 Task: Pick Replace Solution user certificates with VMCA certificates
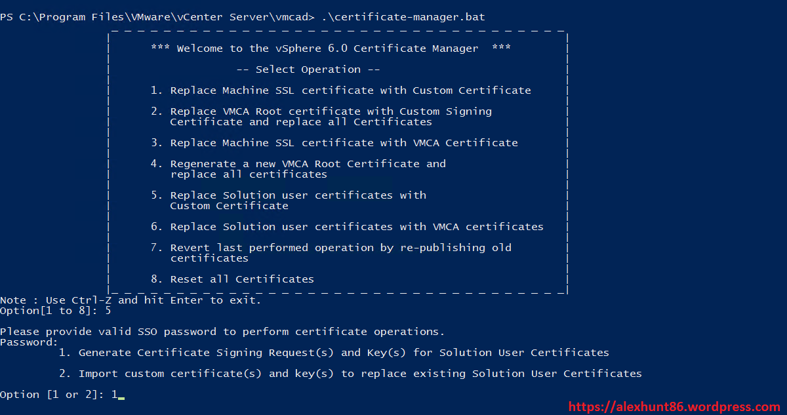coord(357,227)
